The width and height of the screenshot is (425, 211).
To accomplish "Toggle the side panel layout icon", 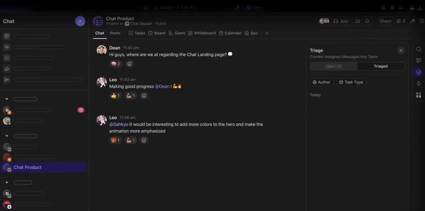I will [x=422, y=21].
